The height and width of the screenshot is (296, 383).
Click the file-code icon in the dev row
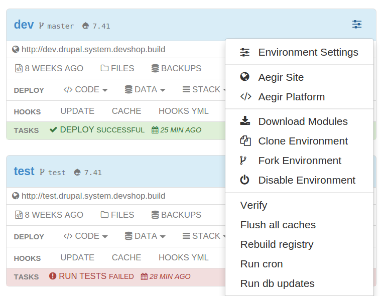point(19,68)
